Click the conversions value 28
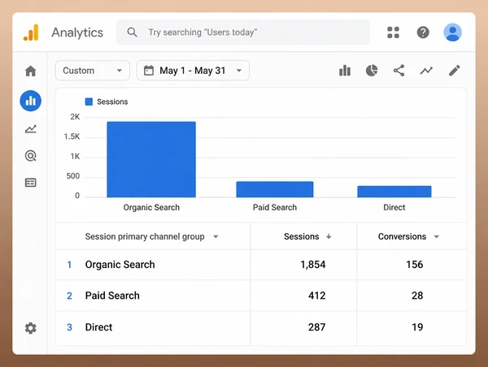Image resolution: width=488 pixels, height=367 pixels. point(417,296)
